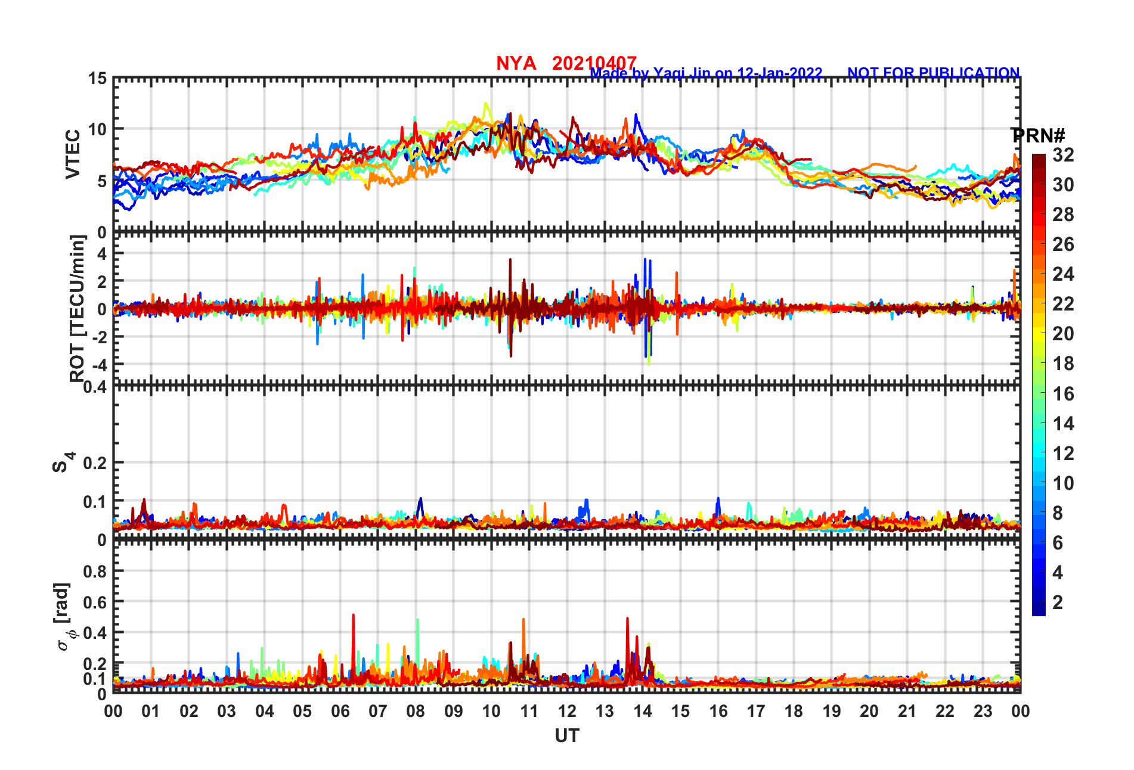Viewport: 1134px width, 770px height.
Task: Click the x-axis tick label 03
Action: pyautogui.click(x=227, y=712)
